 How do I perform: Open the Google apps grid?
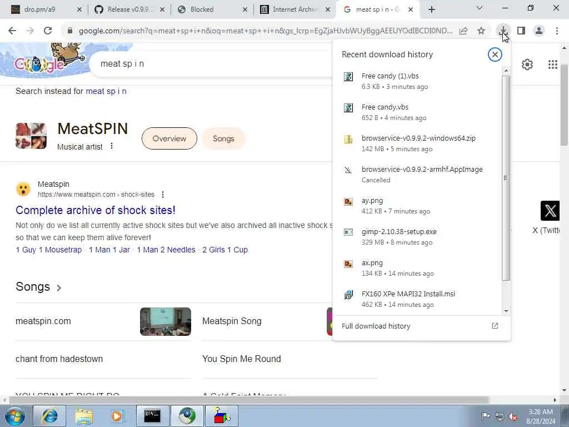coord(553,64)
